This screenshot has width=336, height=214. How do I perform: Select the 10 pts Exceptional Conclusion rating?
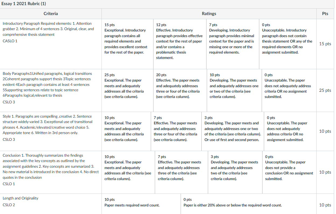click(x=128, y=172)
